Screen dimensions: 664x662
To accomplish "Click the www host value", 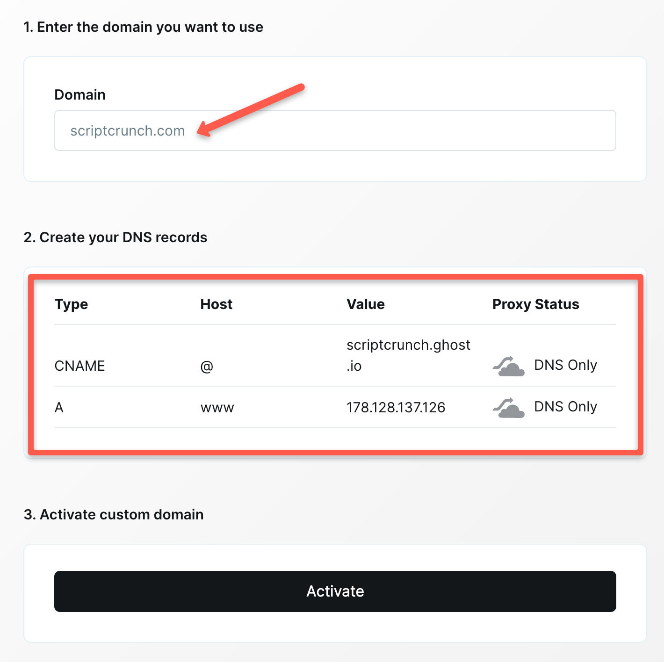I will (217, 408).
